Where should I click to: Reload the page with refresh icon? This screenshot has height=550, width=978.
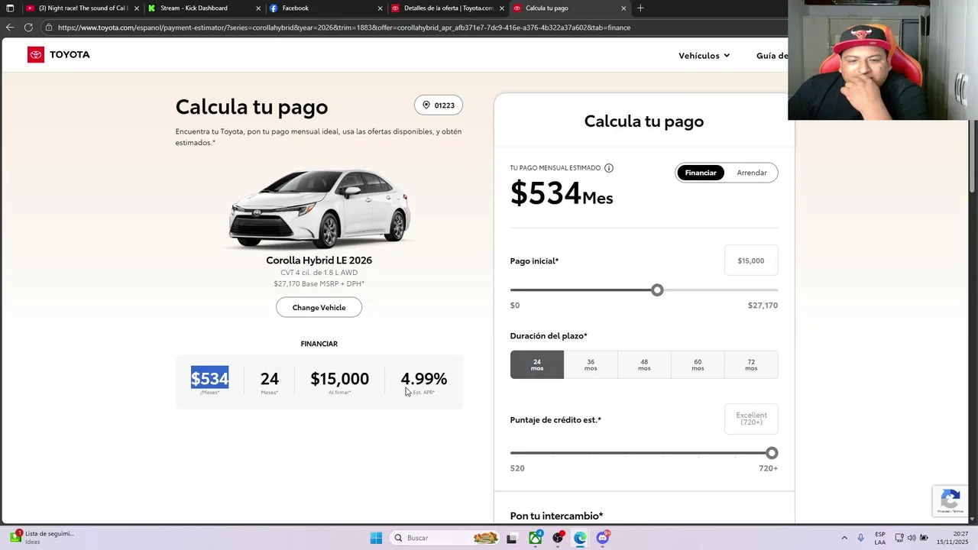28,27
